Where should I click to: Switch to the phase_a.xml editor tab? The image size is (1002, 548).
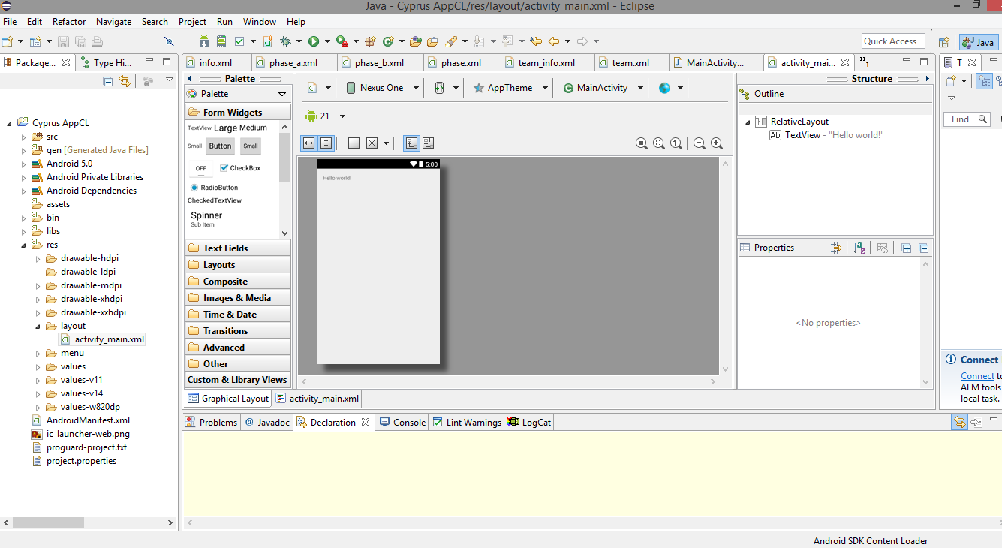[x=293, y=63]
